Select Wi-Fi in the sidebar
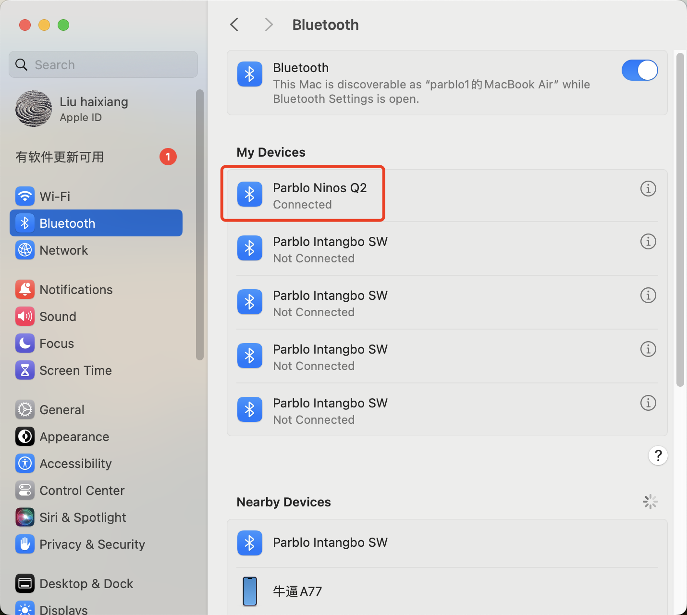687x615 pixels. point(96,196)
